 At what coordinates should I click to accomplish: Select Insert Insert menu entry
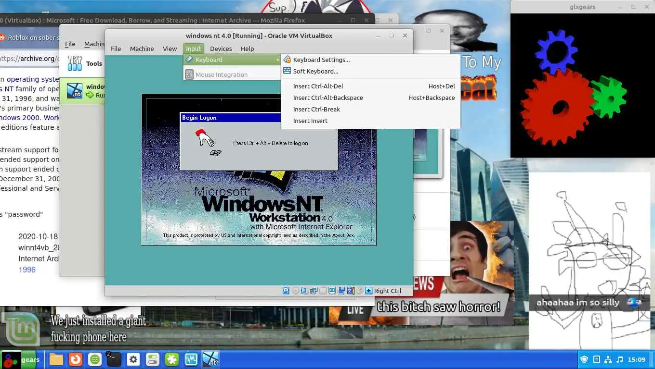(371, 121)
